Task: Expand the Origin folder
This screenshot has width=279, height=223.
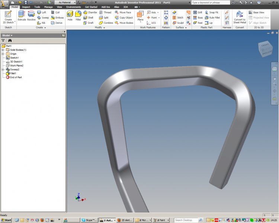Action: pyautogui.click(x=3, y=54)
